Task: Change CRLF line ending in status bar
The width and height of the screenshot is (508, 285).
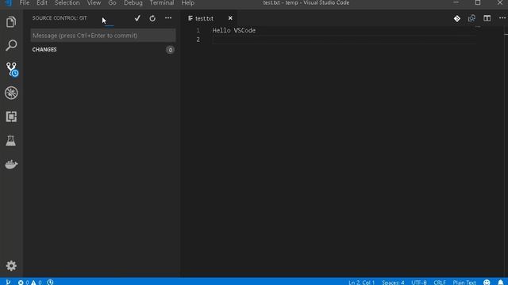Action: click(x=440, y=283)
